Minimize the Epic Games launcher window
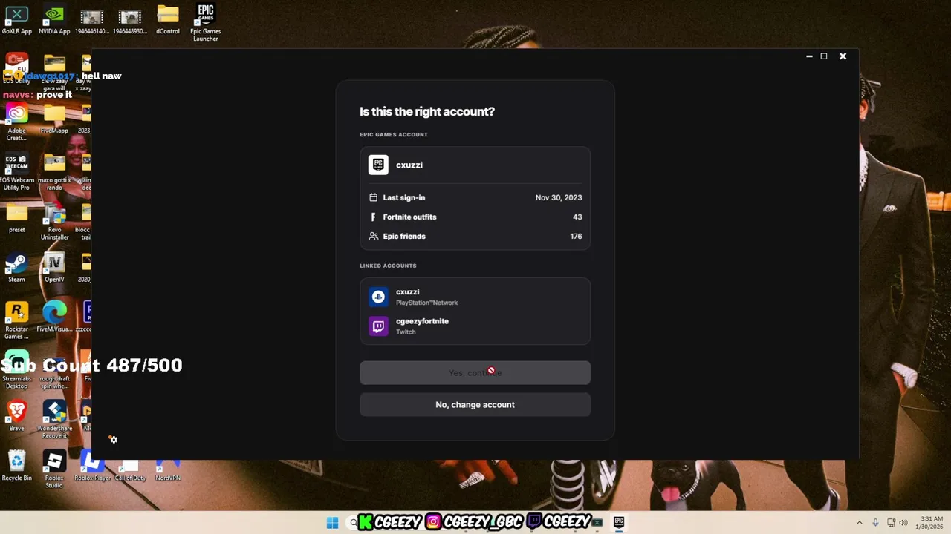This screenshot has width=951, height=534. [x=809, y=56]
